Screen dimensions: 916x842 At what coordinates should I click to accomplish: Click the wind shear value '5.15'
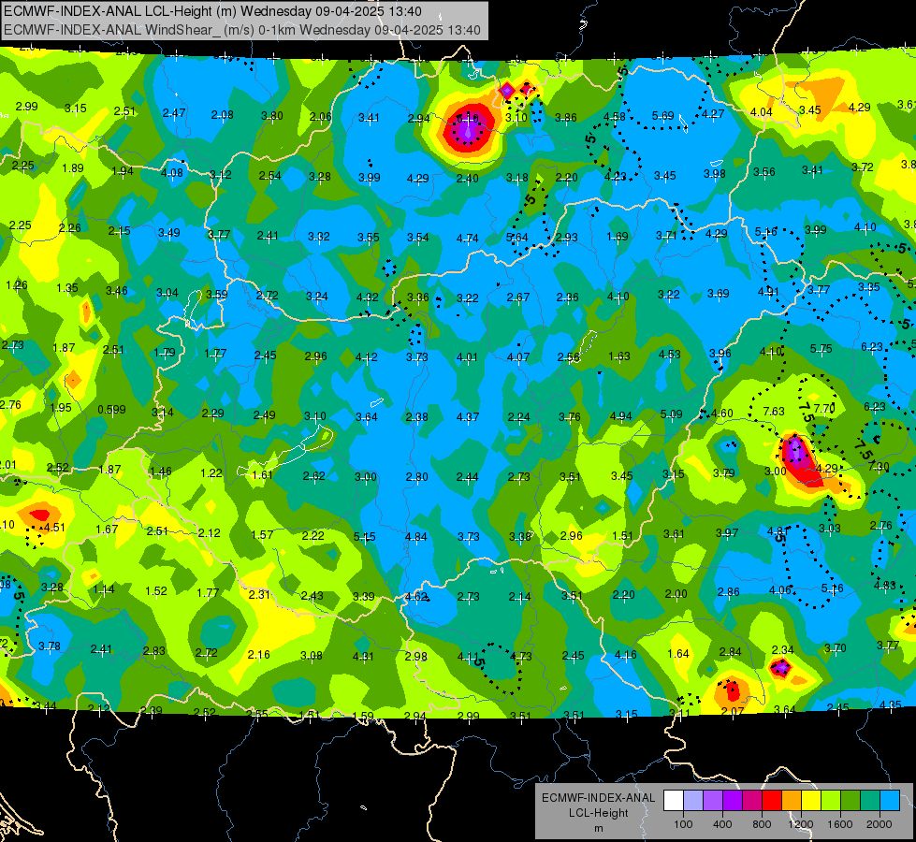[x=365, y=536]
